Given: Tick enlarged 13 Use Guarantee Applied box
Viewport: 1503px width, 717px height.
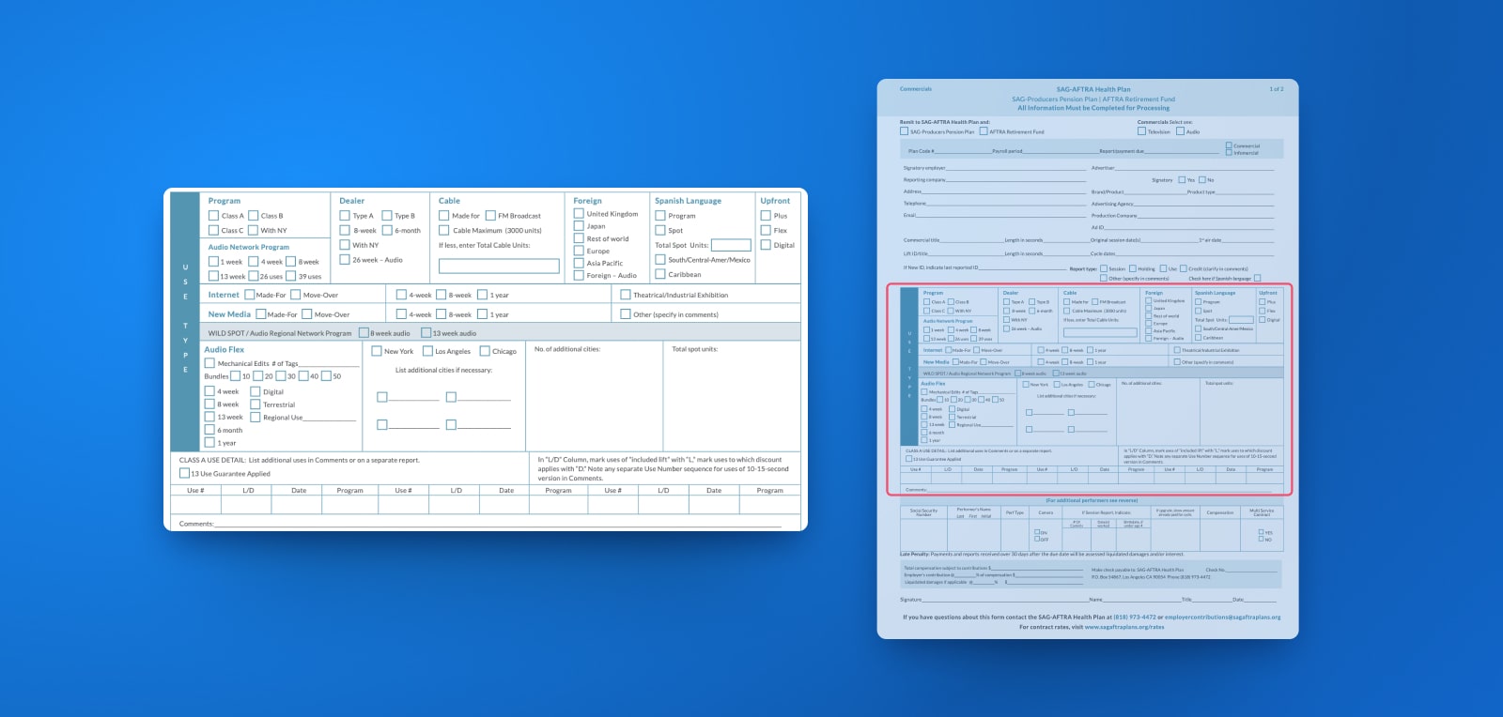Looking at the screenshot, I should pos(184,473).
